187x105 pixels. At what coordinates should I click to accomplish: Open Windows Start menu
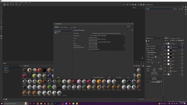click(2, 104)
